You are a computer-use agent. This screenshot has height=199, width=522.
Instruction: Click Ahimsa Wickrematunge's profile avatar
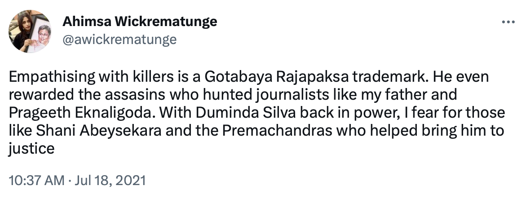[x=30, y=31]
